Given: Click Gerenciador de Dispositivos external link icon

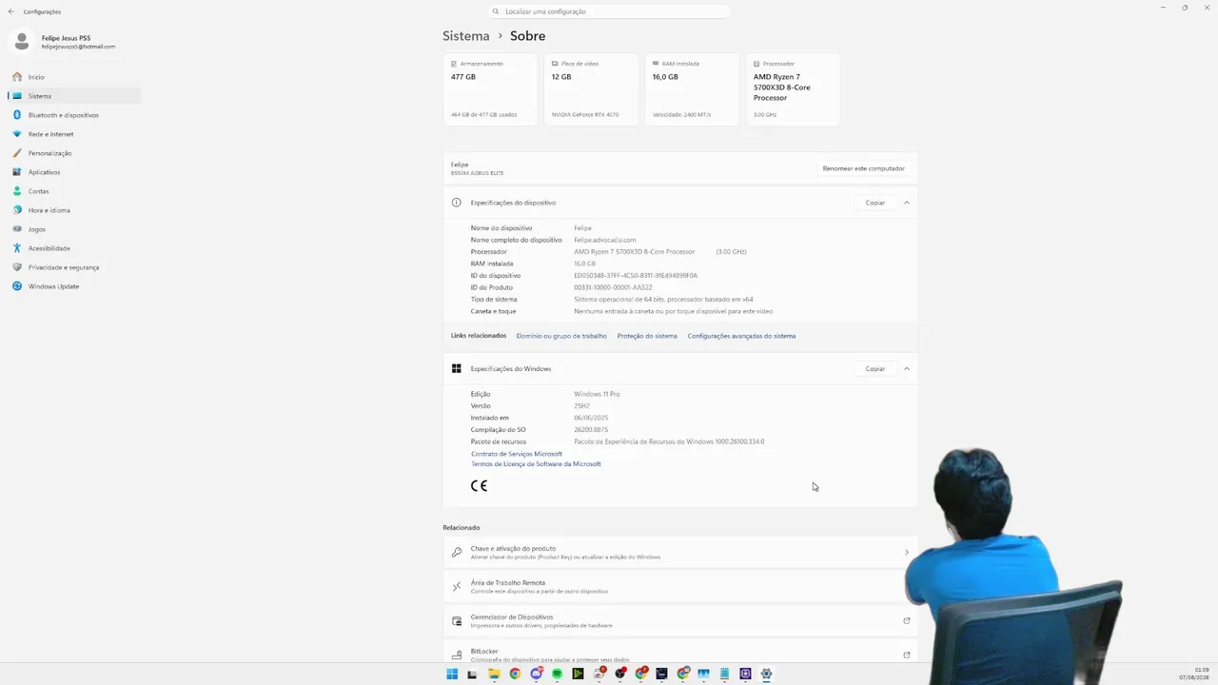Looking at the screenshot, I should 906,621.
